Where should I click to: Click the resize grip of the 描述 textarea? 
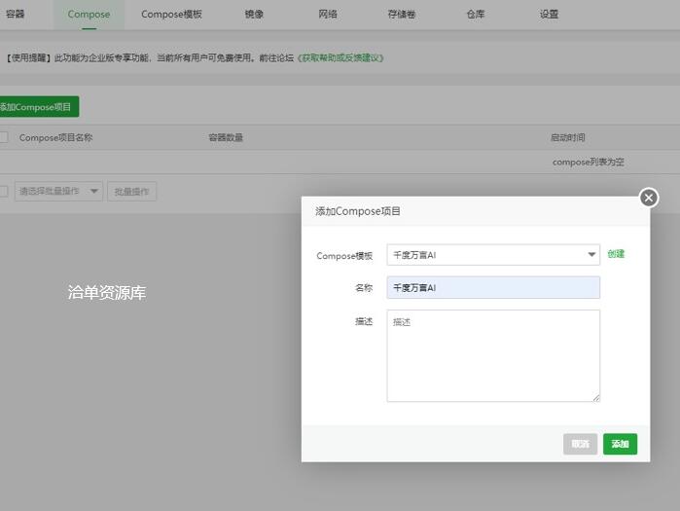(596, 398)
